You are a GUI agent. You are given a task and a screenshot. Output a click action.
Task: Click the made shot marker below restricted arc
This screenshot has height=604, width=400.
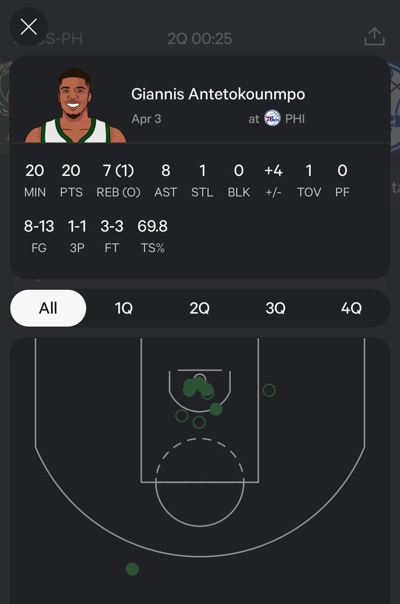click(x=216, y=409)
